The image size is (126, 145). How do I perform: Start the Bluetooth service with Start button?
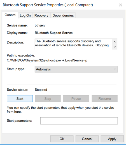click(20, 98)
